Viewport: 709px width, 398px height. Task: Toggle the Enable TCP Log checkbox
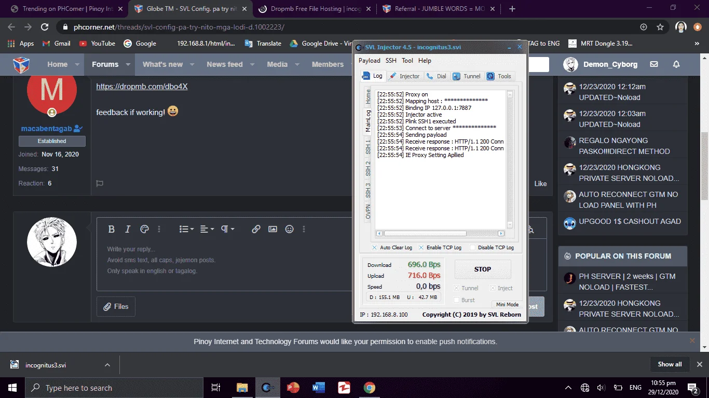pos(421,248)
